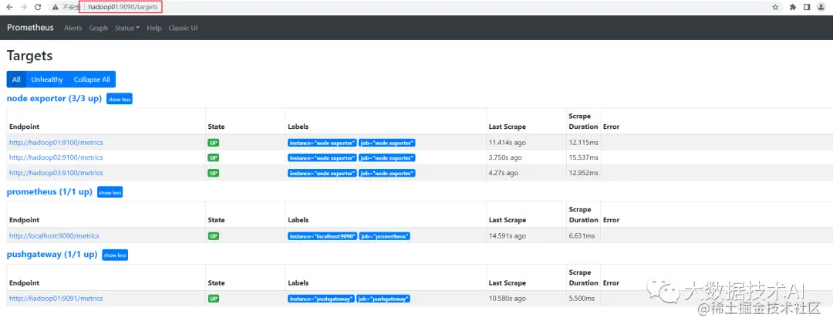833x328 pixels.
Task: Open http://hadoop03:9100/metrics endpoint link
Action: pyautogui.click(x=56, y=173)
